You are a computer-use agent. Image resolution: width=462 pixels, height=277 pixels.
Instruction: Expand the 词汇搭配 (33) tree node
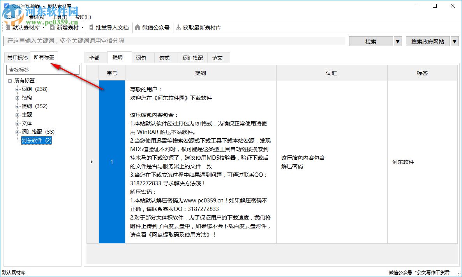coord(18,132)
